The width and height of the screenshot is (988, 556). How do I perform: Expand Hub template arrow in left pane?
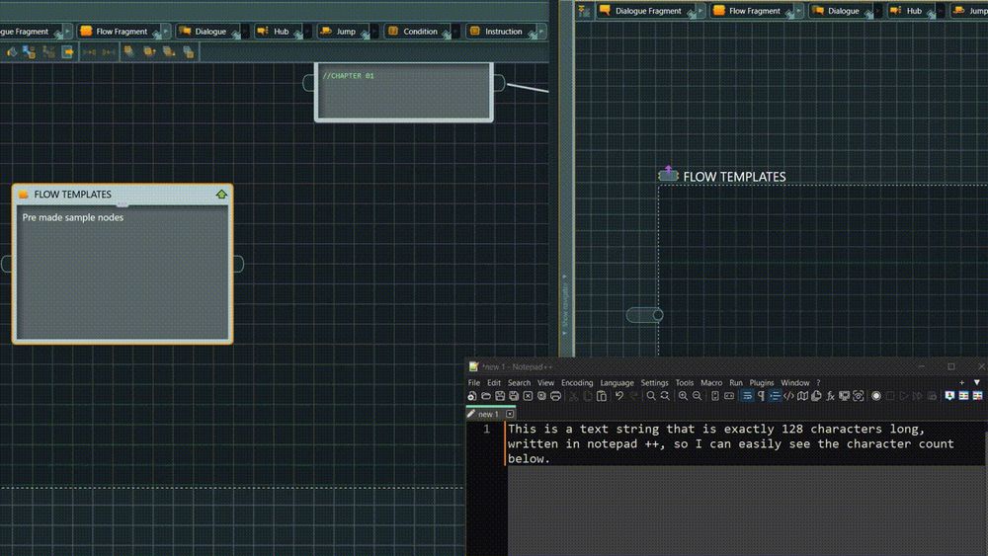(x=308, y=32)
